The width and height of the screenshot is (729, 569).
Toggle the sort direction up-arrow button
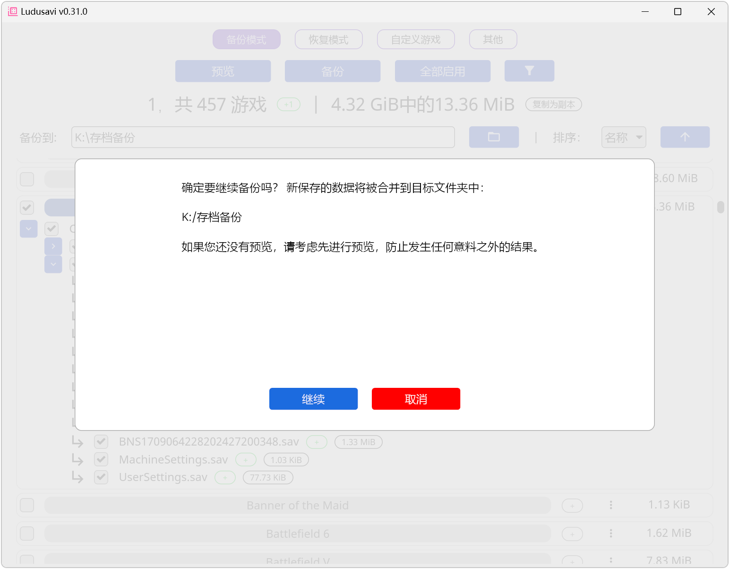[685, 137]
